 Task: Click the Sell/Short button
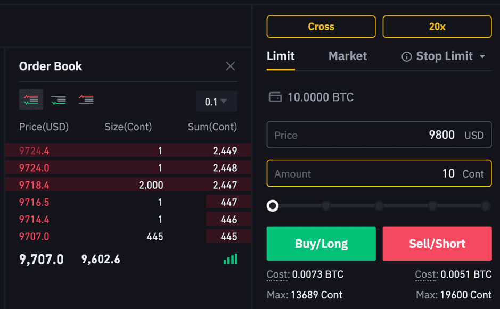point(437,244)
